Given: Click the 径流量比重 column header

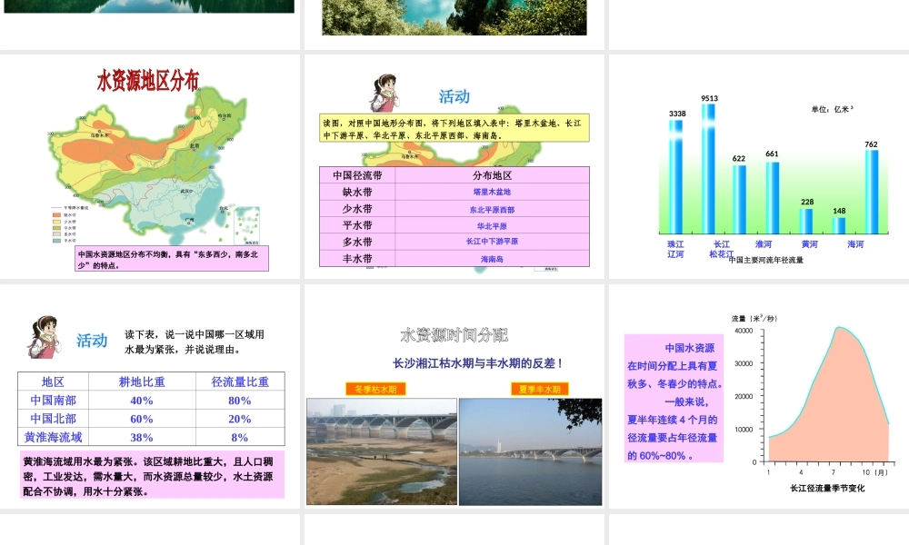Looking at the screenshot, I should point(240,381).
